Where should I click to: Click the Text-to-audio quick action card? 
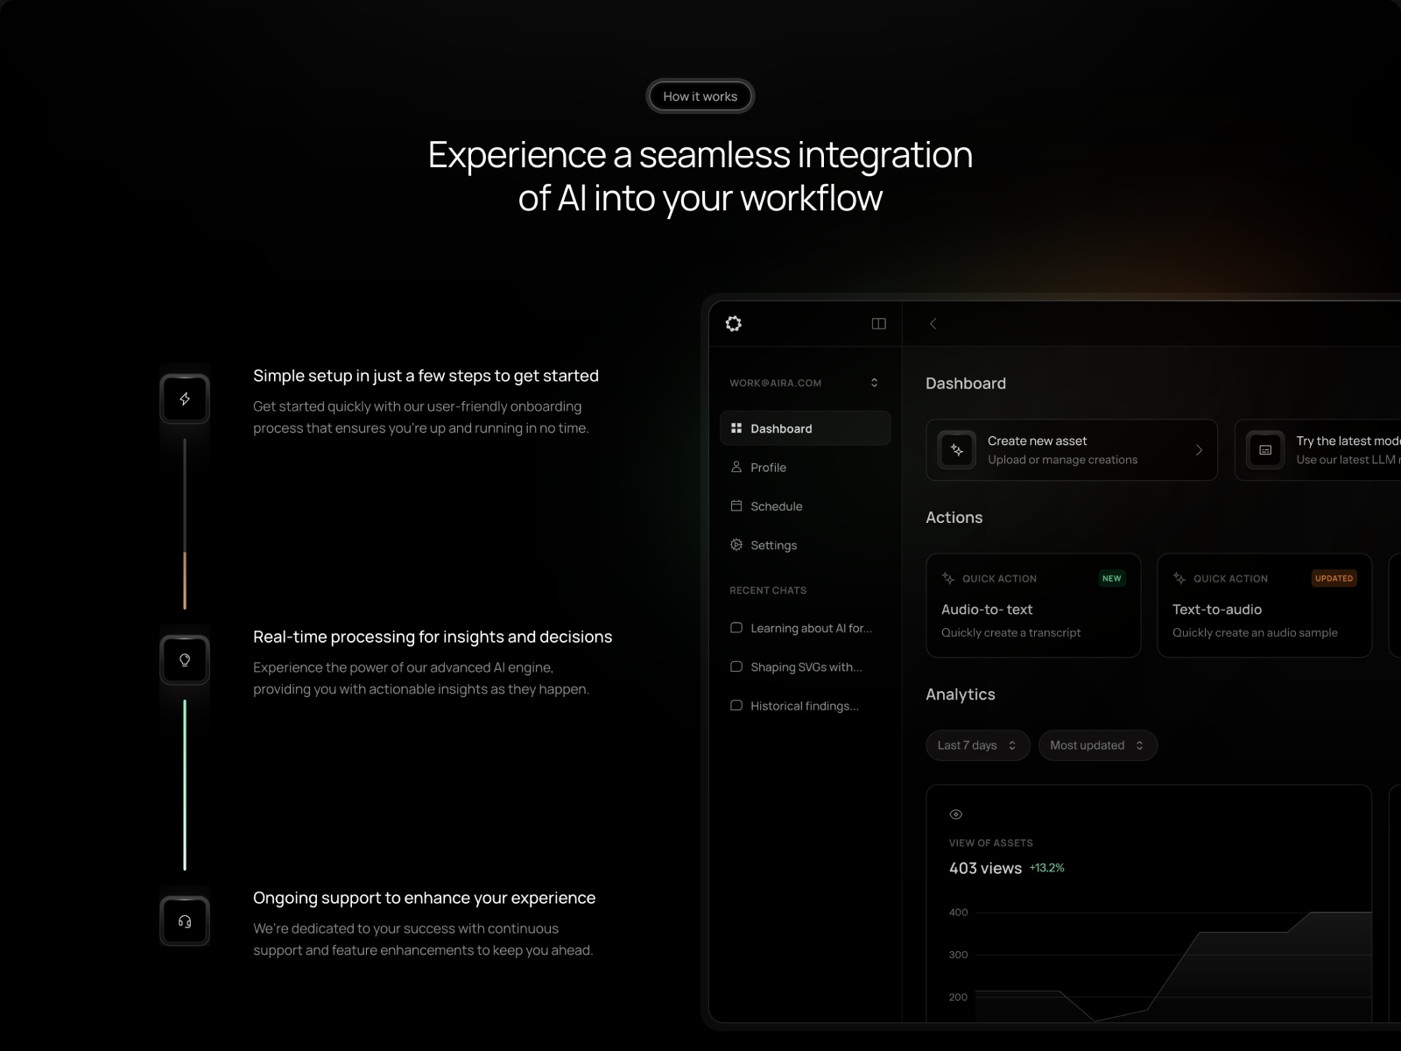1264,605
